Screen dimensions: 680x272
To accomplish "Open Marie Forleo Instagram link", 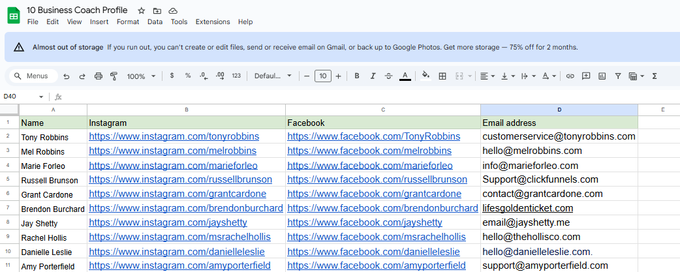I will tap(173, 166).
